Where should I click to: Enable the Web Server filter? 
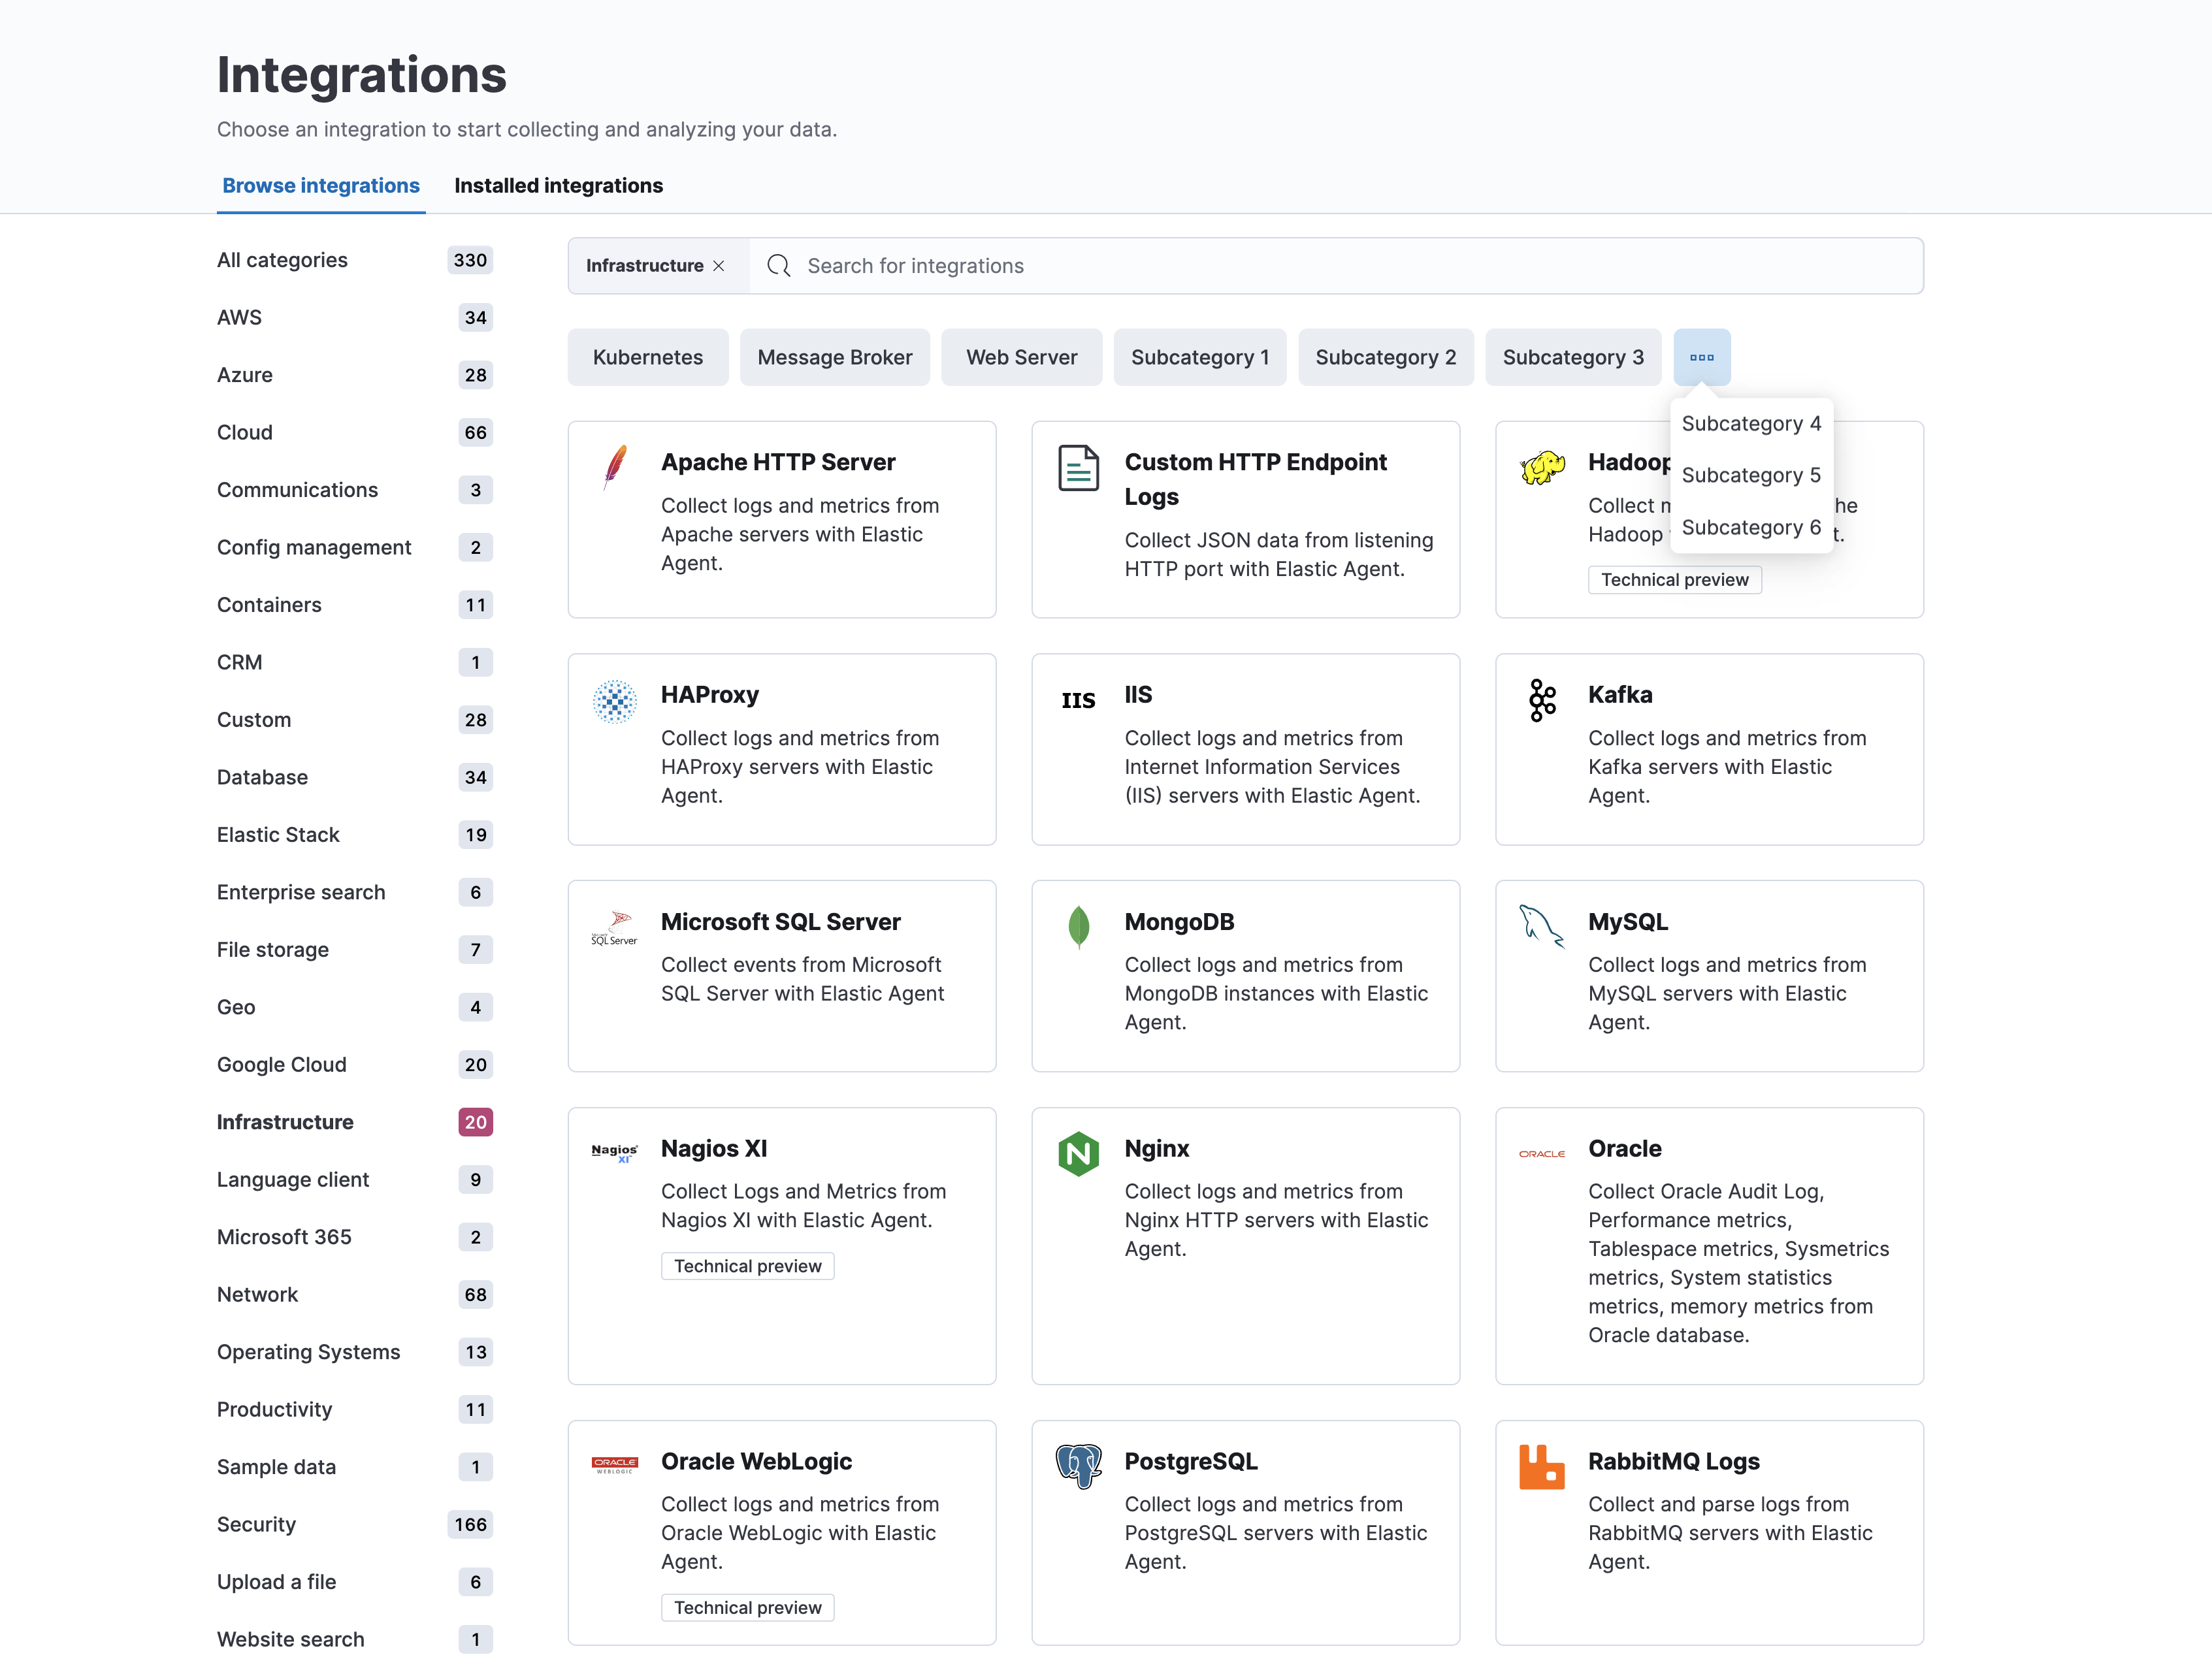coord(1021,357)
